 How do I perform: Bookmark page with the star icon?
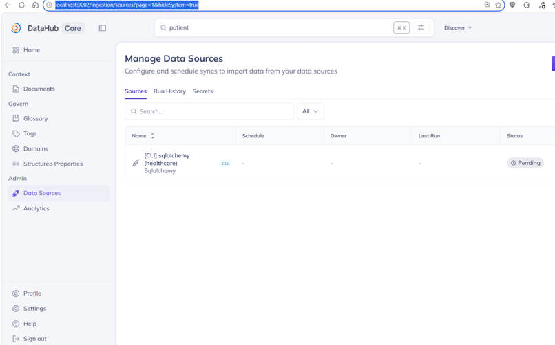(499, 5)
